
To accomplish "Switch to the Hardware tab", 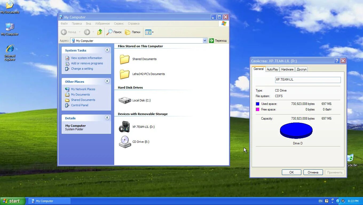I will coord(287,69).
